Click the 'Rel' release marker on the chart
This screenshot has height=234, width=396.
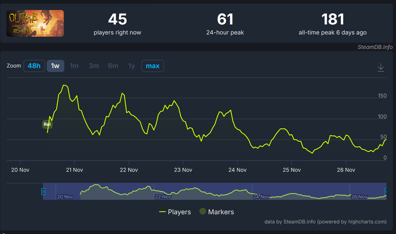coord(47,124)
